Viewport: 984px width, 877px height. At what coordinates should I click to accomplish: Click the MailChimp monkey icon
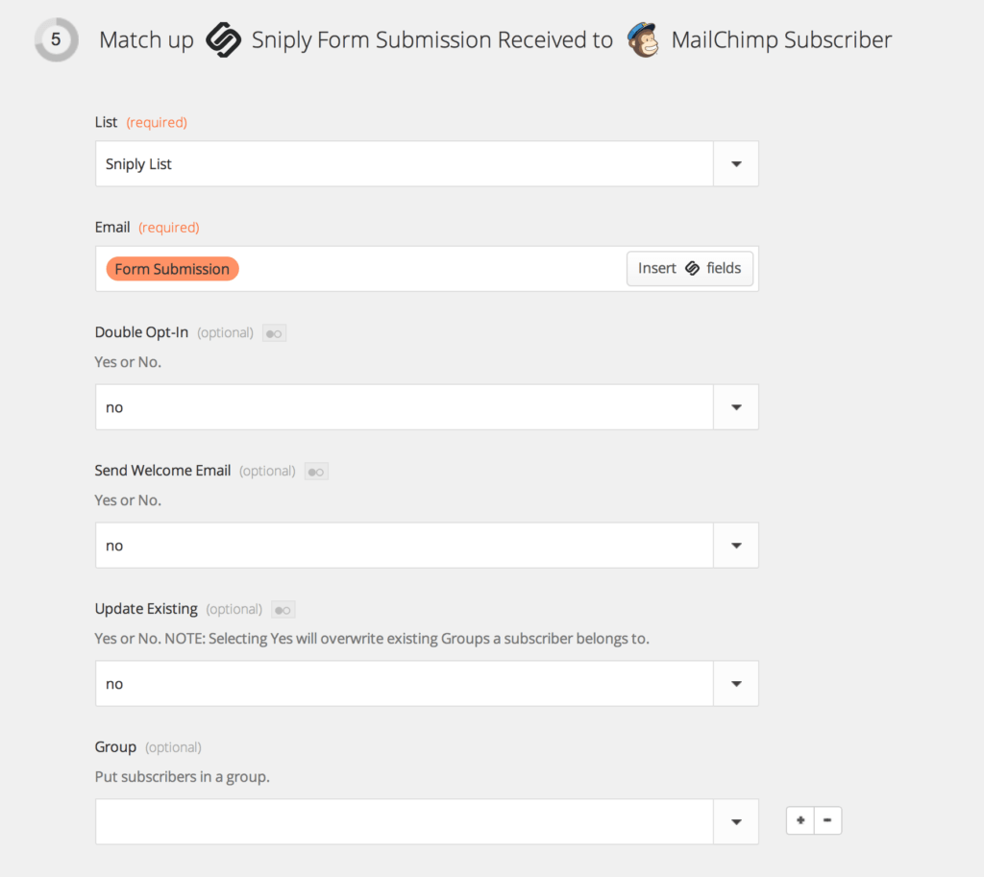pos(643,40)
